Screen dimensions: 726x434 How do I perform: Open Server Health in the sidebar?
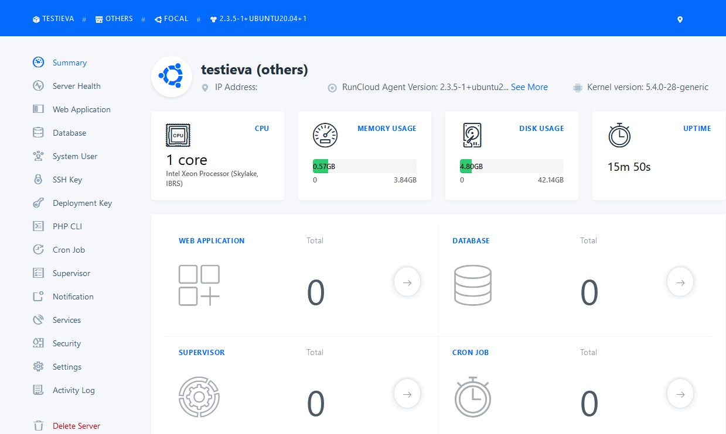pyautogui.click(x=77, y=86)
